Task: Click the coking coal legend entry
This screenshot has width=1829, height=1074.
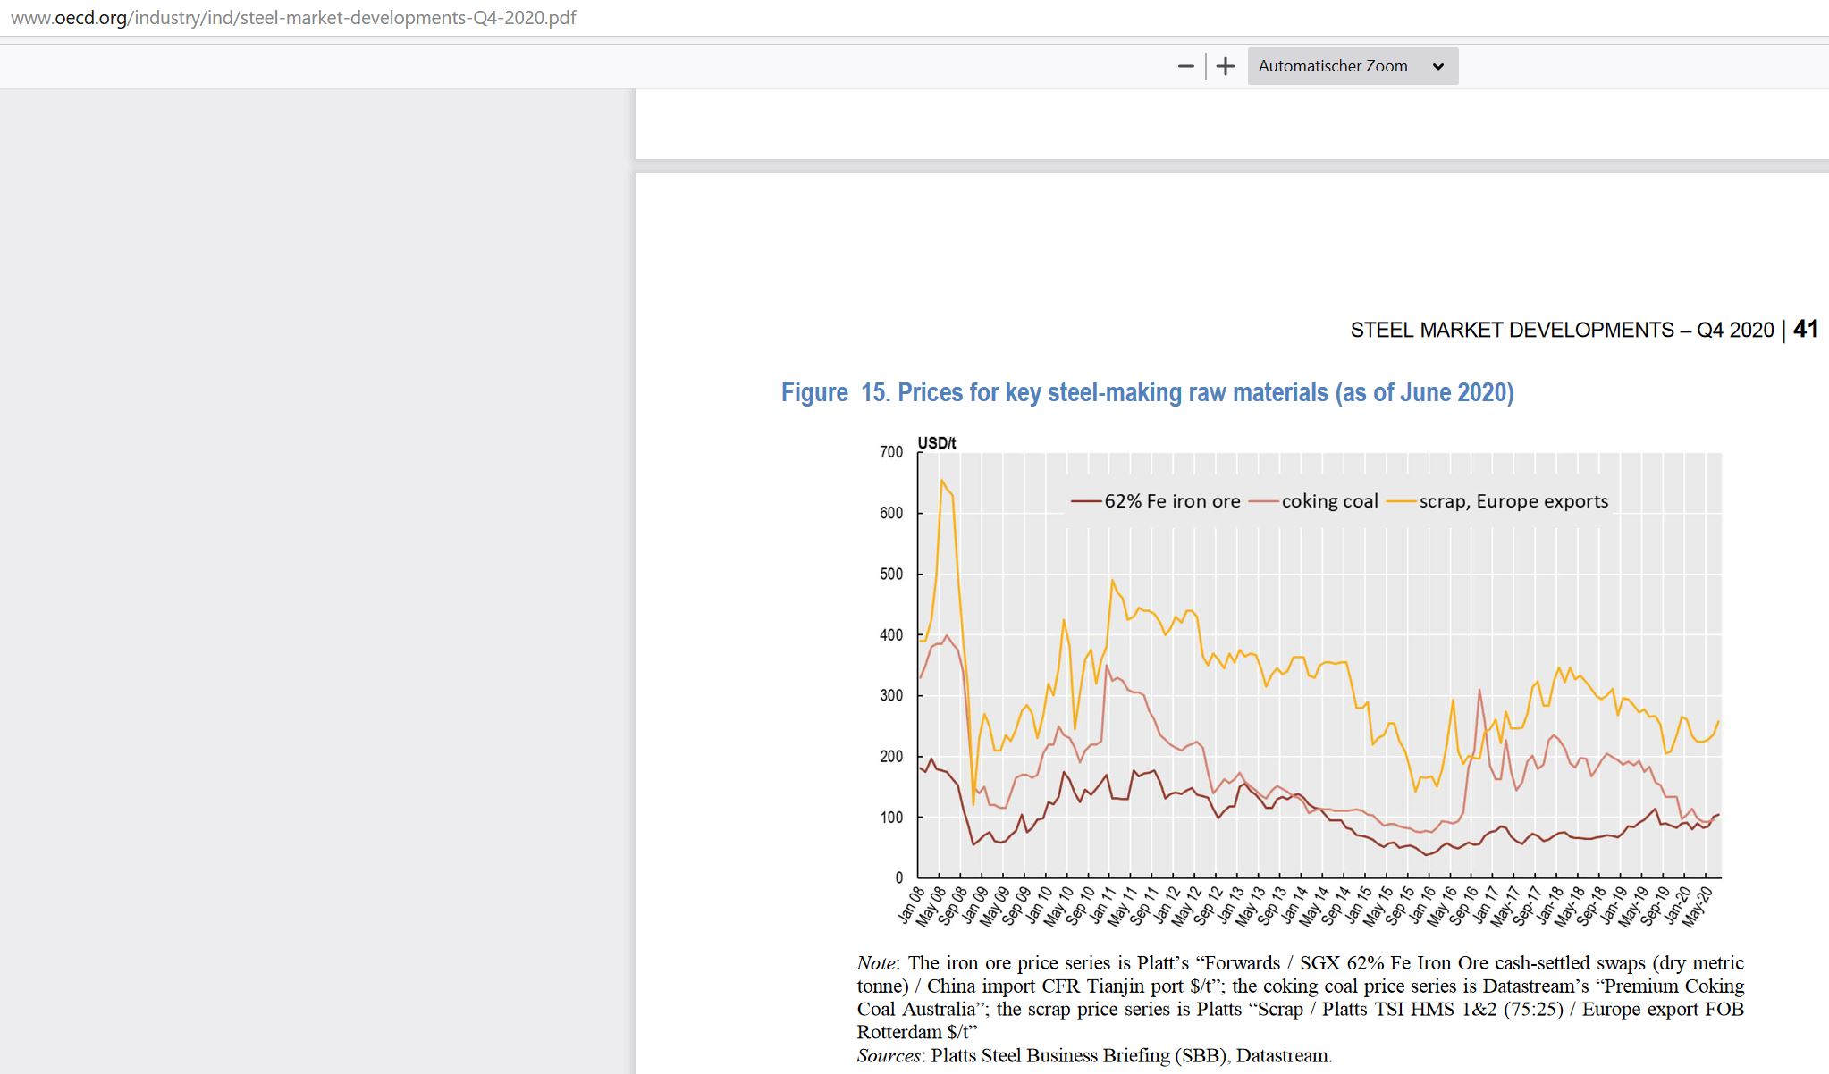Action: [x=1328, y=501]
